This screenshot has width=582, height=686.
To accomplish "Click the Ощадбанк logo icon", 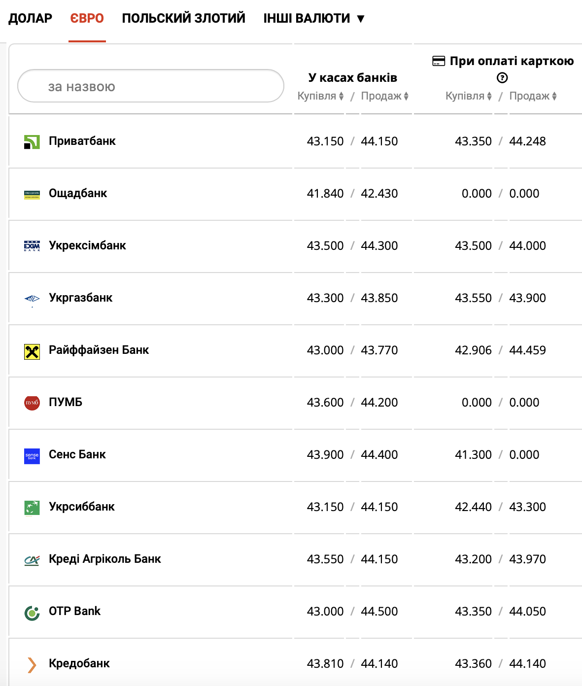I will pos(32,195).
